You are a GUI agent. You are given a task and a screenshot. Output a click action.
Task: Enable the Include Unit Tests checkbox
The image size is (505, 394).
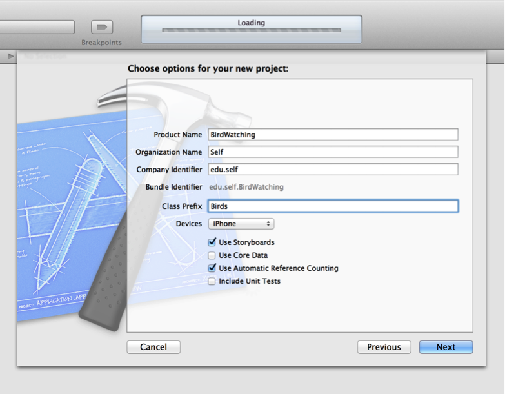pyautogui.click(x=212, y=281)
